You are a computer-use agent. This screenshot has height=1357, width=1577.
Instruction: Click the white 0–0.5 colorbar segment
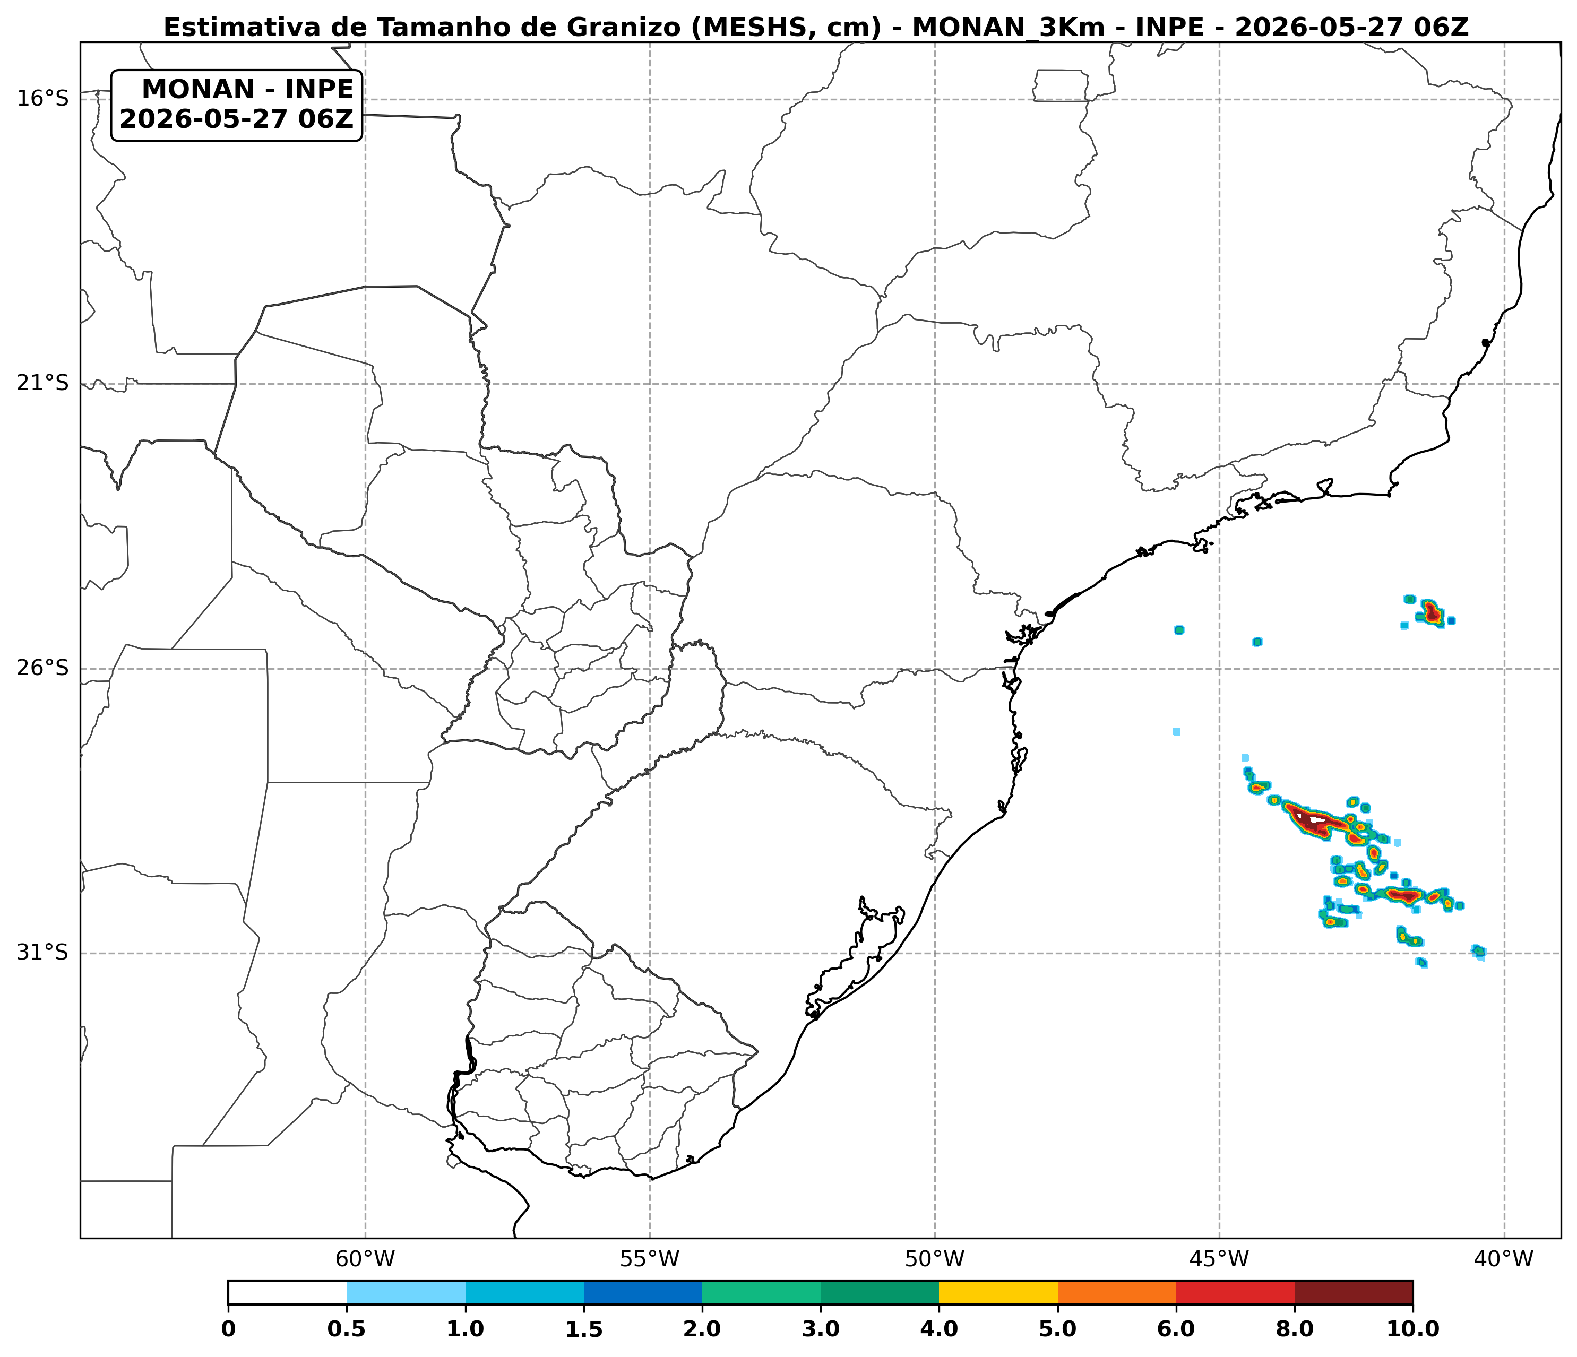pyautogui.click(x=288, y=1292)
